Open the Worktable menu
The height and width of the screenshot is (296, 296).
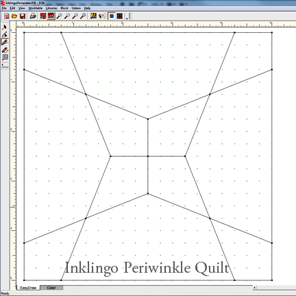36,8
